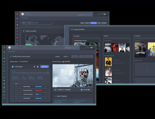Select the 3 MONTHS range tab in dashboard window

[x=94, y=23]
